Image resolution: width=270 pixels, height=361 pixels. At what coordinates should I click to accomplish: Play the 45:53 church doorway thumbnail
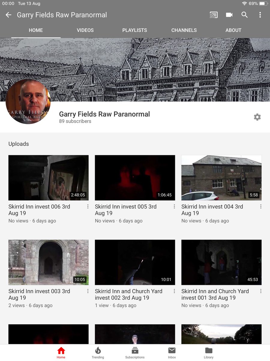coord(221,262)
